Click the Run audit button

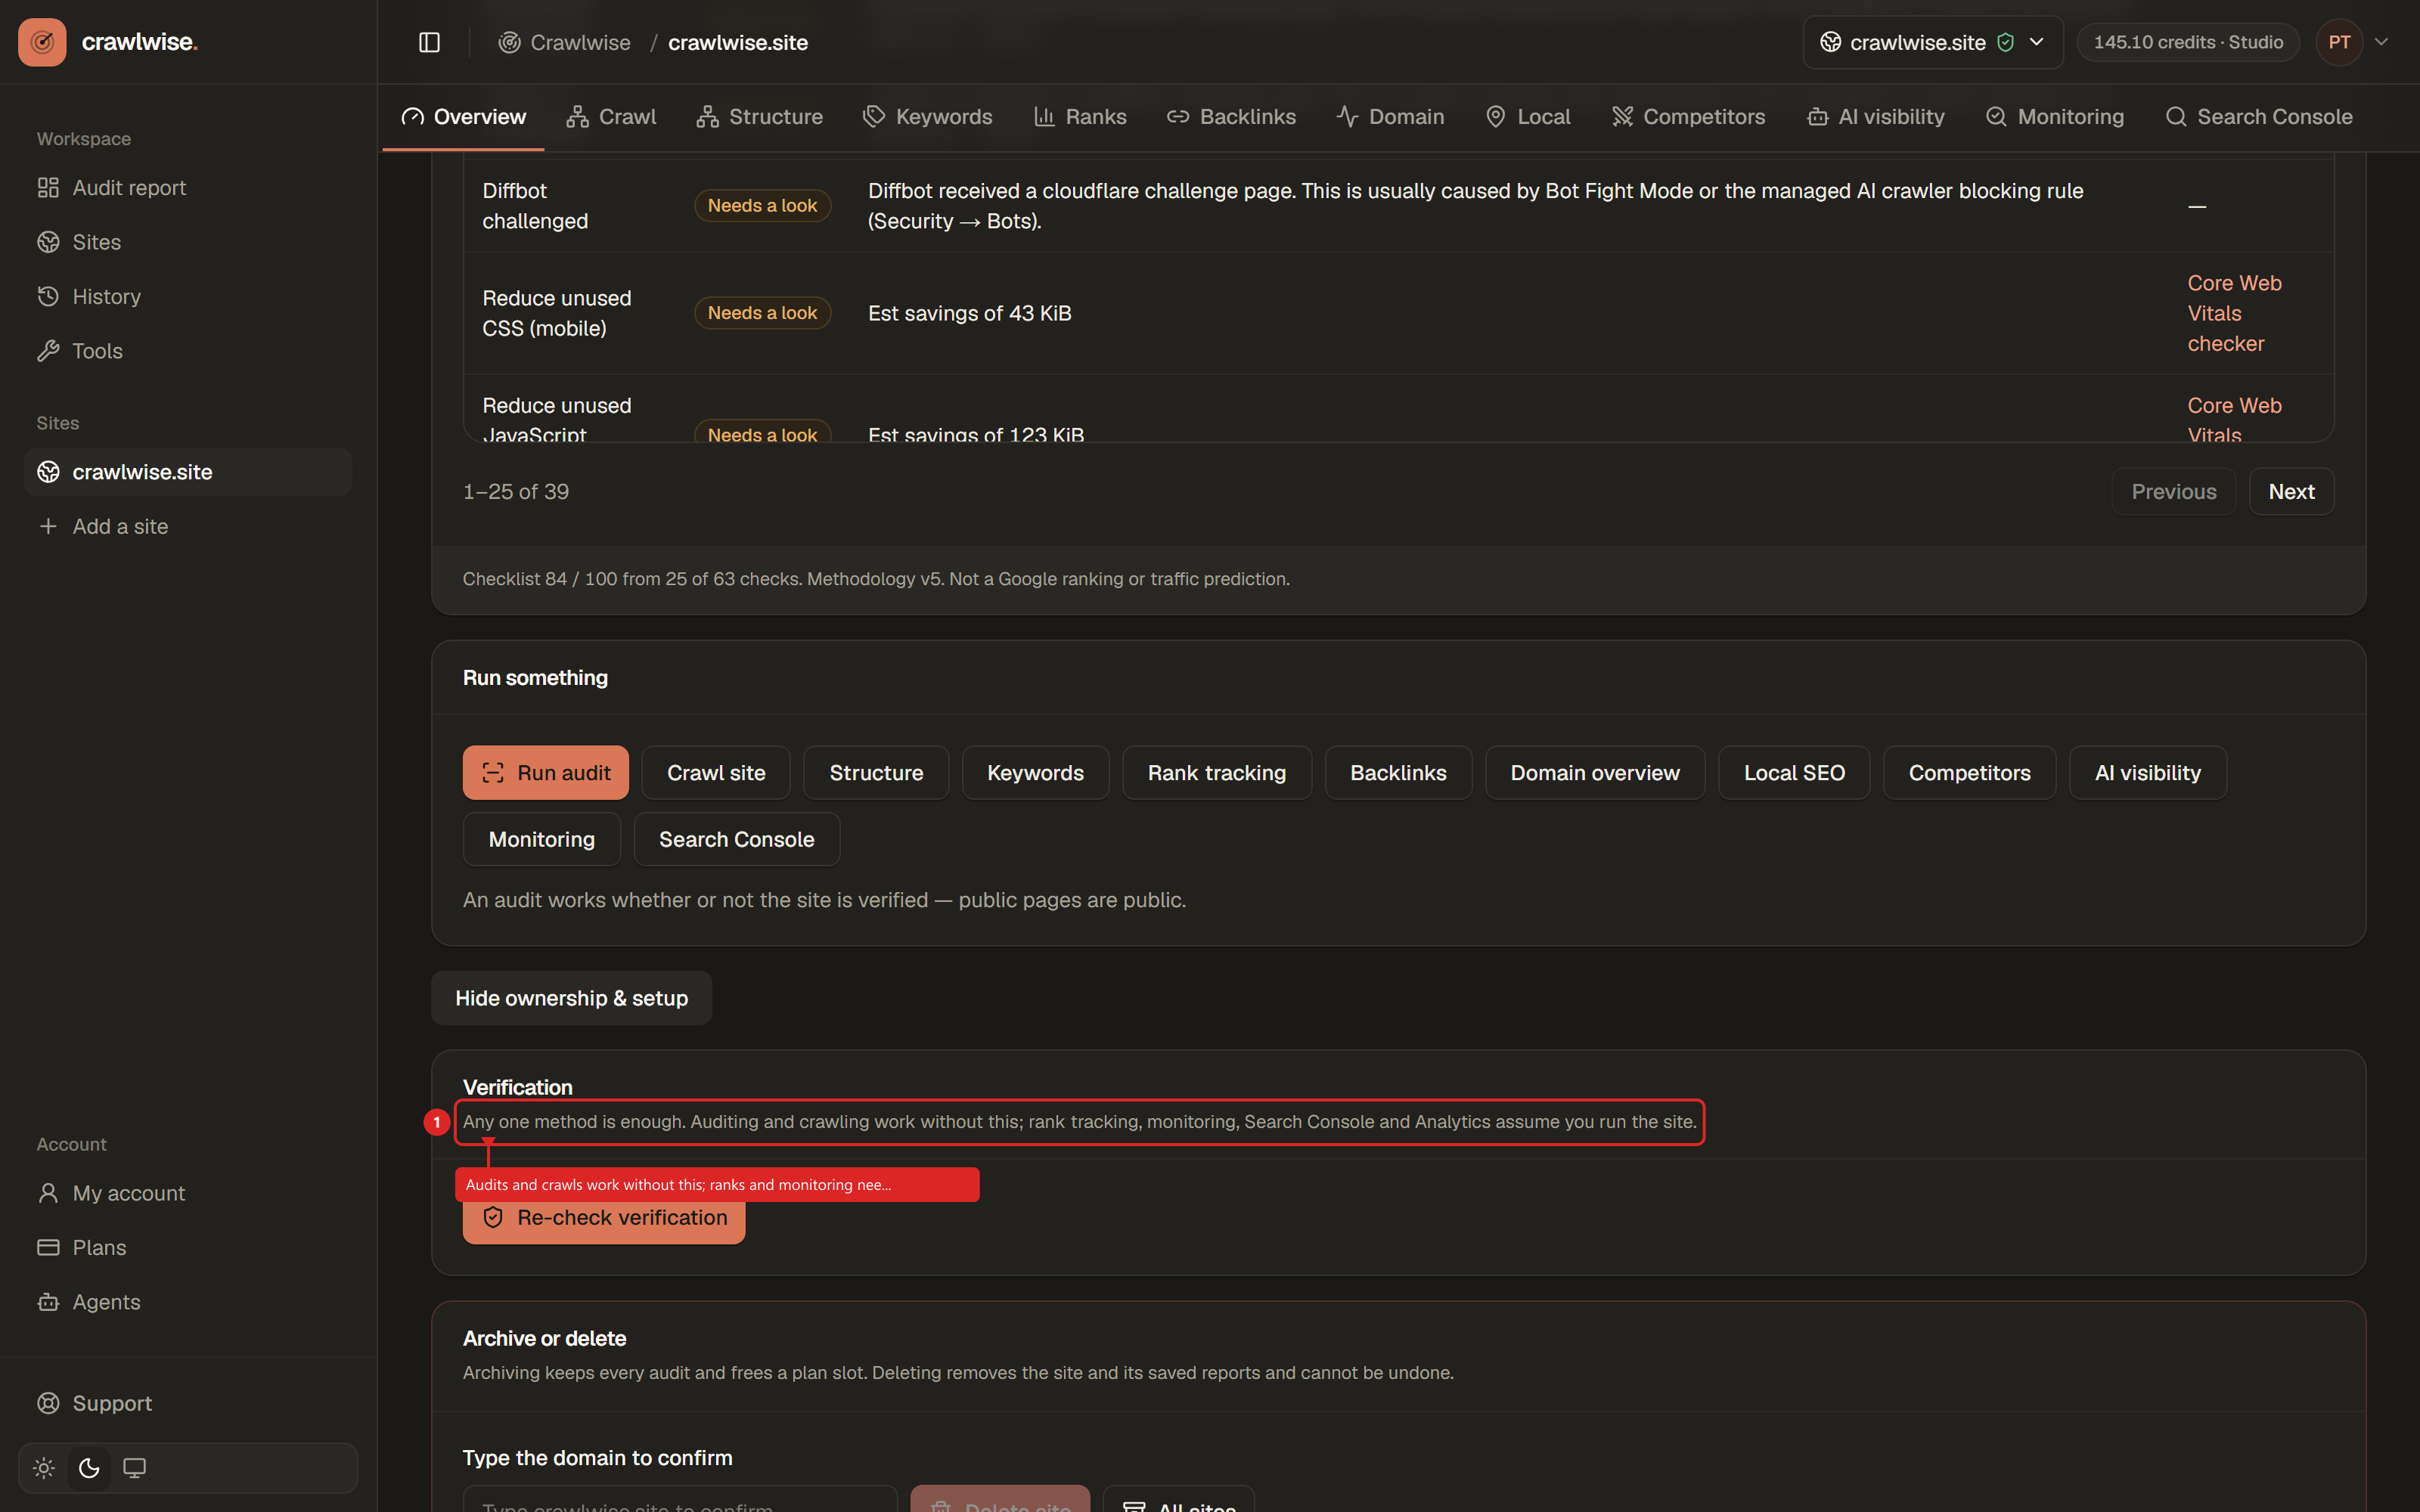pyautogui.click(x=546, y=773)
